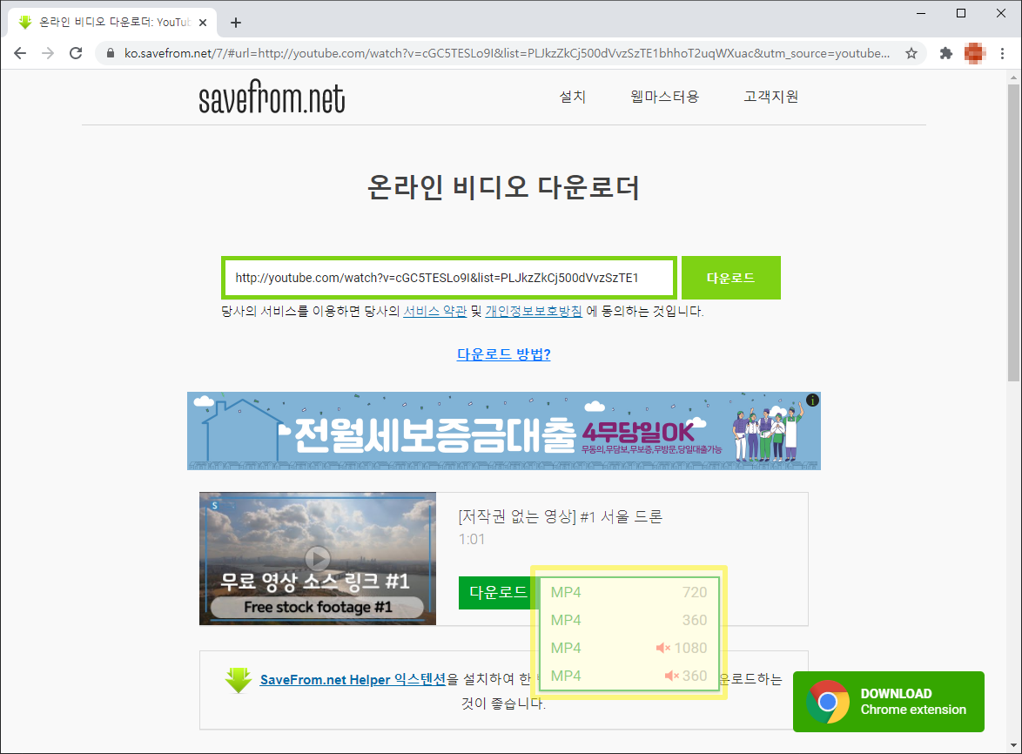Open the Chrome profile avatar
Image resolution: width=1022 pixels, height=754 pixels.
(x=974, y=53)
